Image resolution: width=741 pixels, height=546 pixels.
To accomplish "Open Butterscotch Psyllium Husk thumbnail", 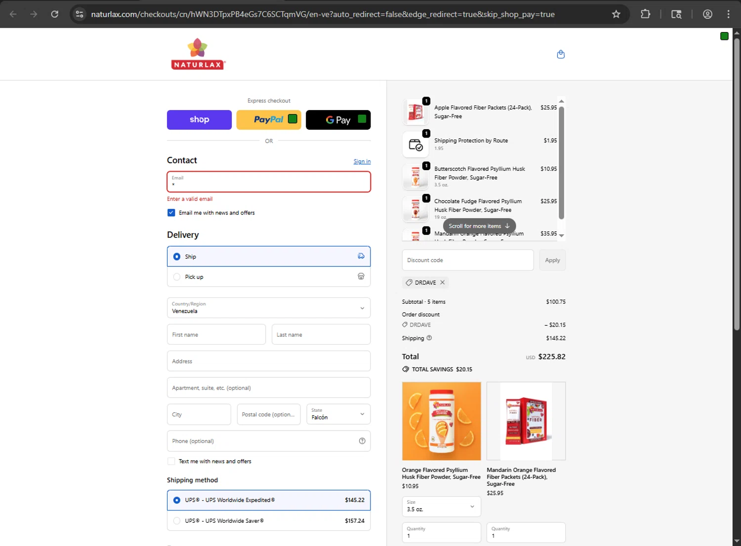I will [x=416, y=177].
